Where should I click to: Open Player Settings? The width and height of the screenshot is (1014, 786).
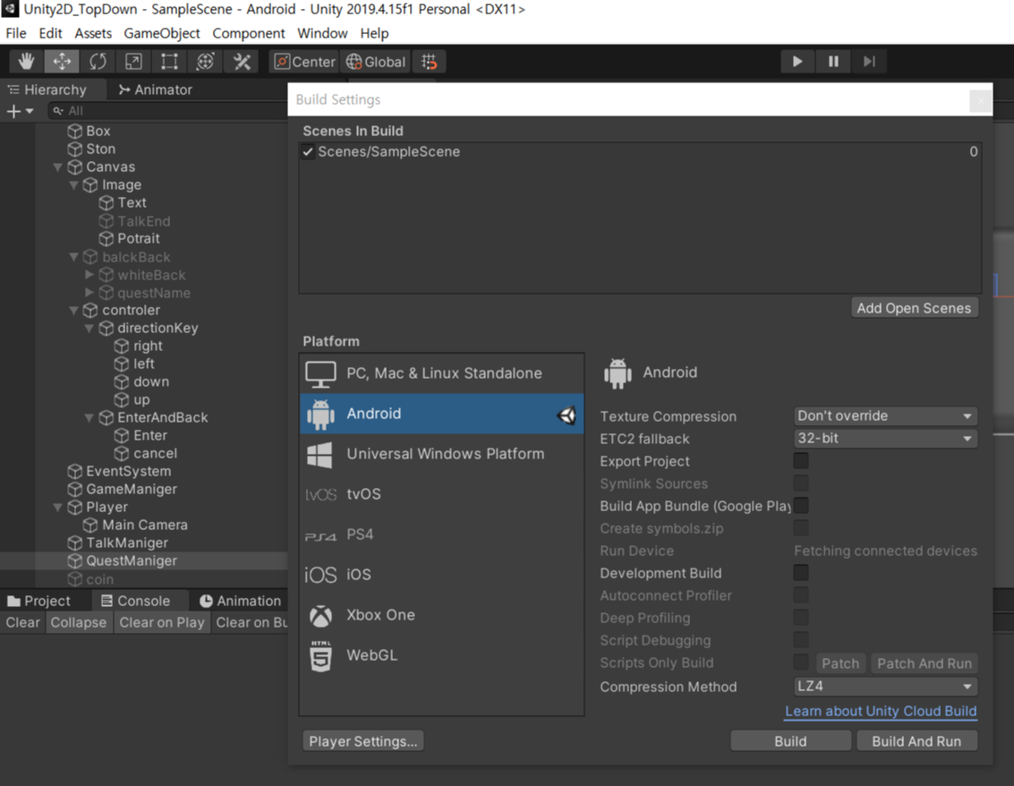[x=362, y=741]
